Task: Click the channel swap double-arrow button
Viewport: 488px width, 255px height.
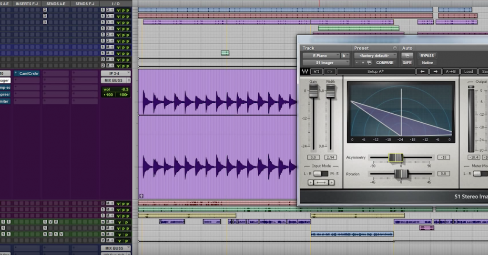Action: click(x=321, y=182)
